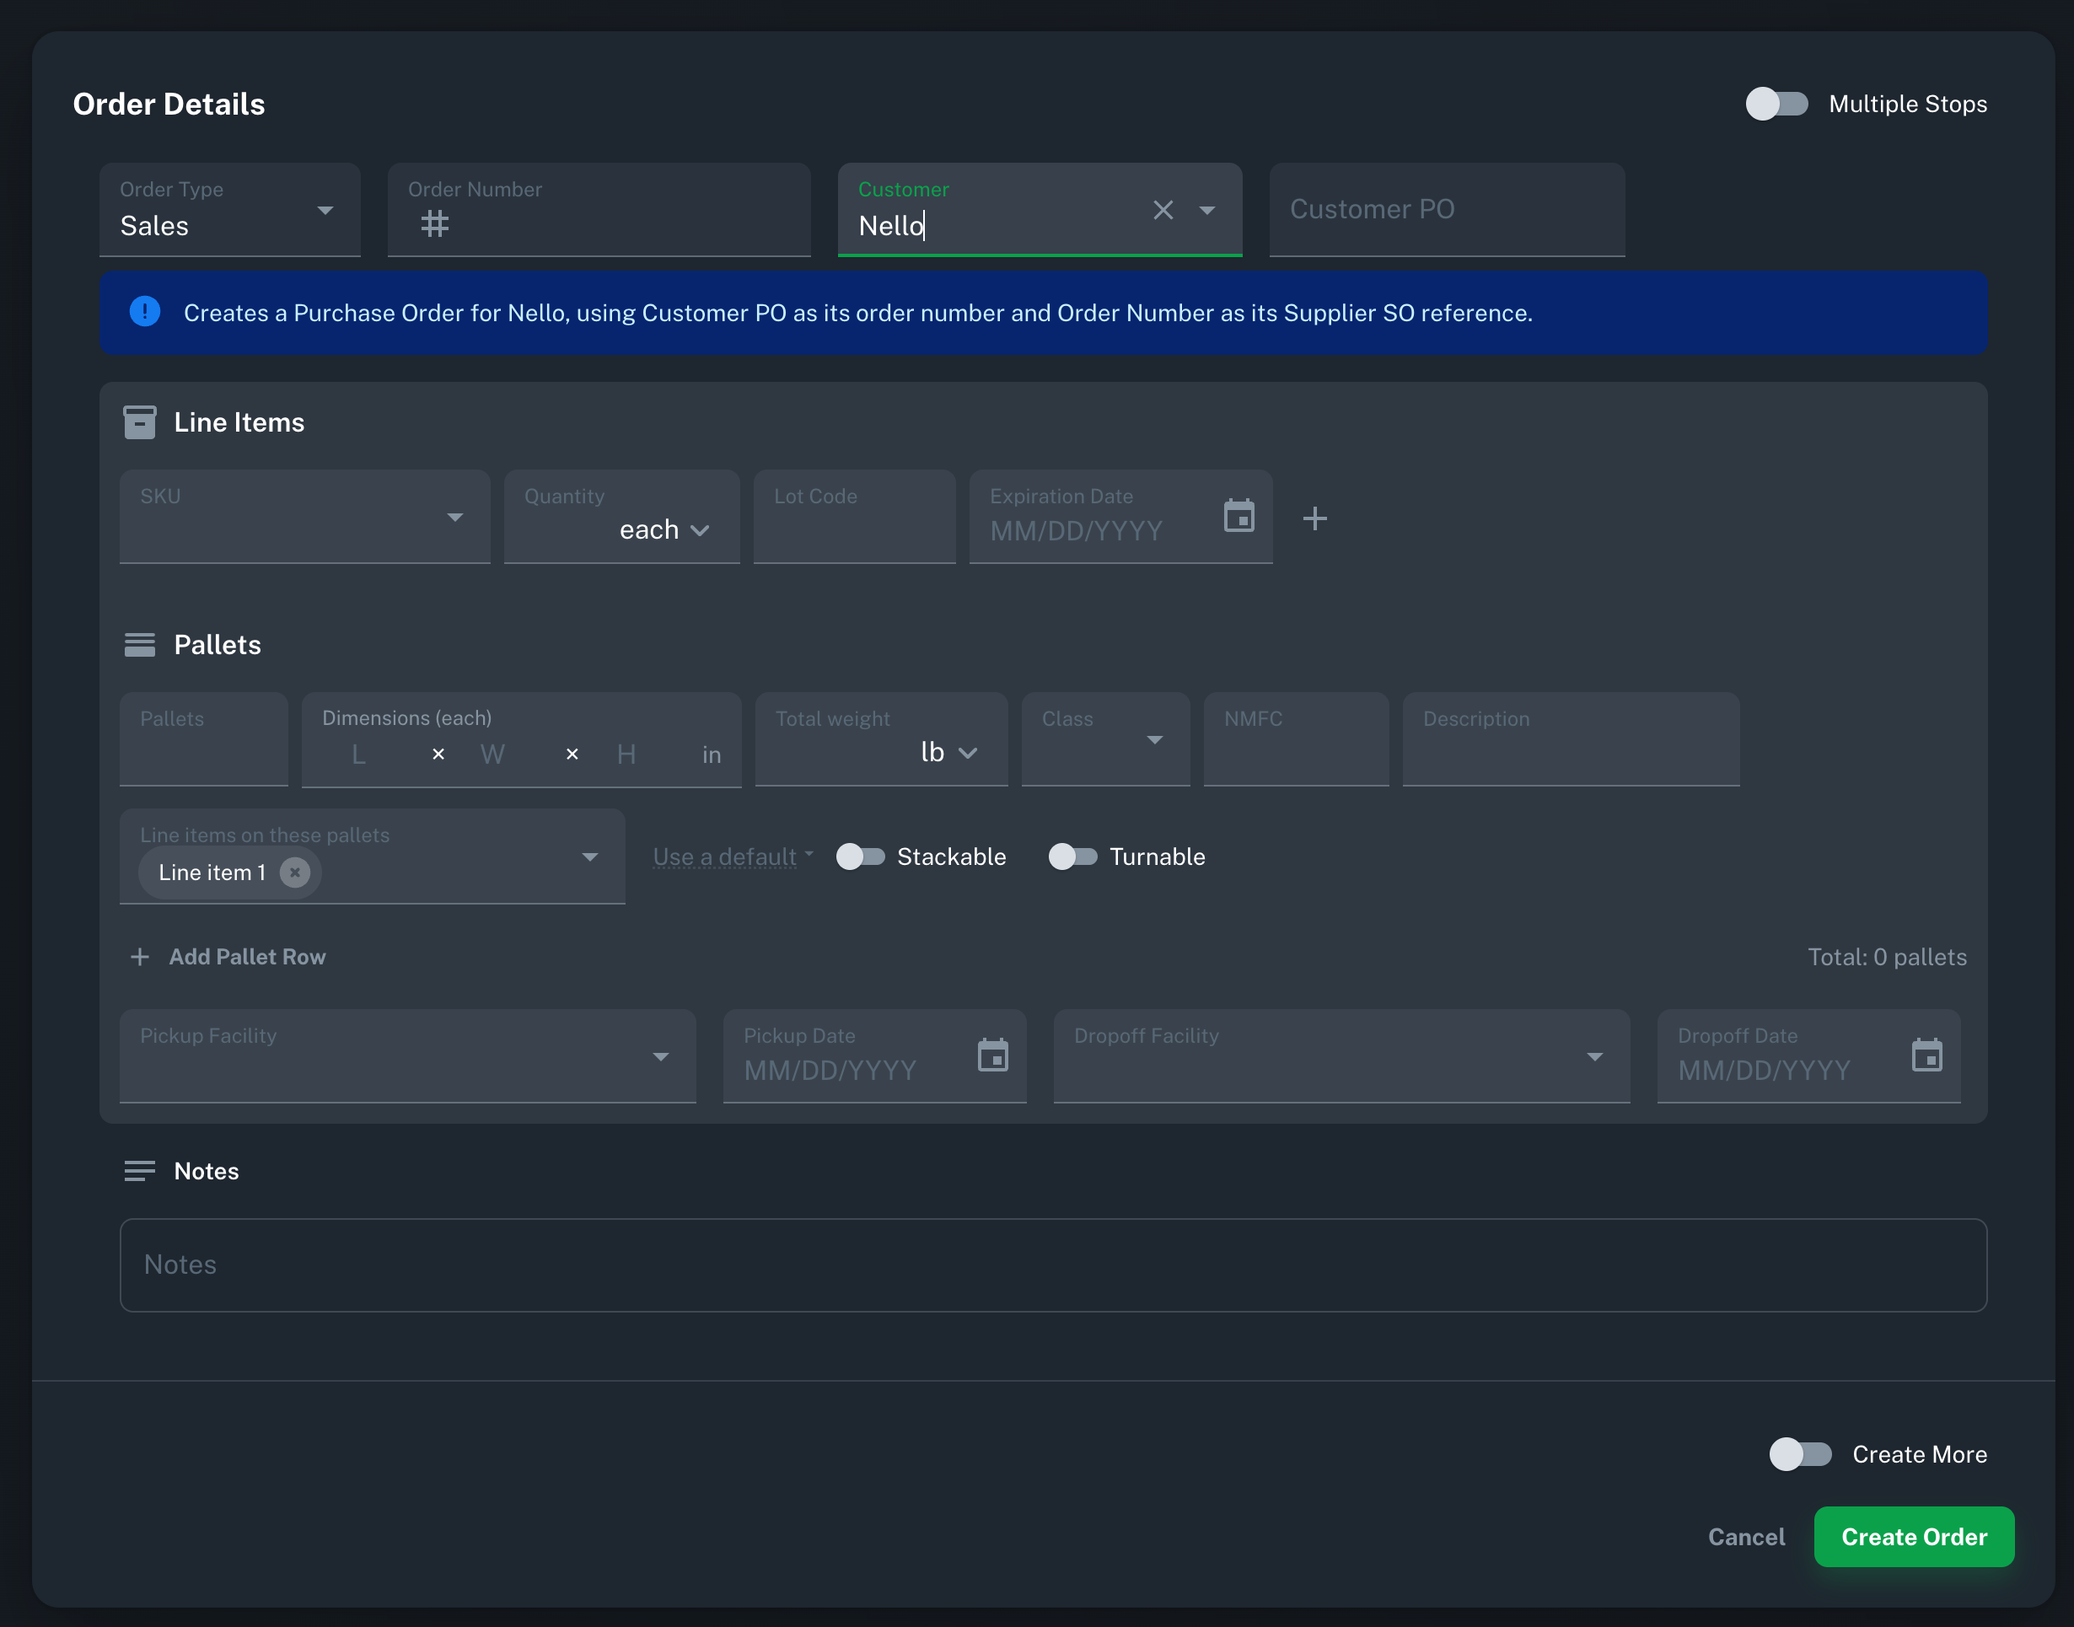2074x1627 pixels.
Task: Enable the Turnable switch
Action: 1072,856
